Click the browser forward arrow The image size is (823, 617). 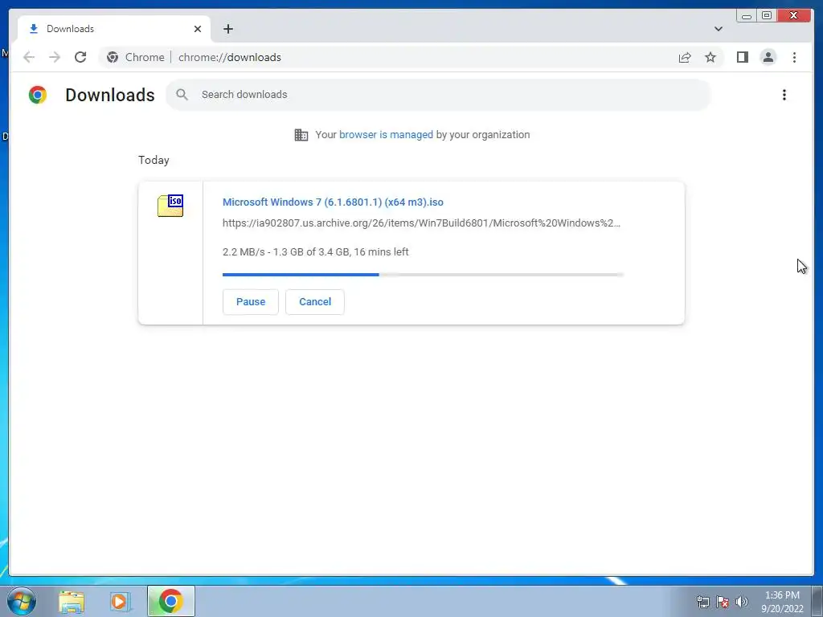[x=55, y=57]
